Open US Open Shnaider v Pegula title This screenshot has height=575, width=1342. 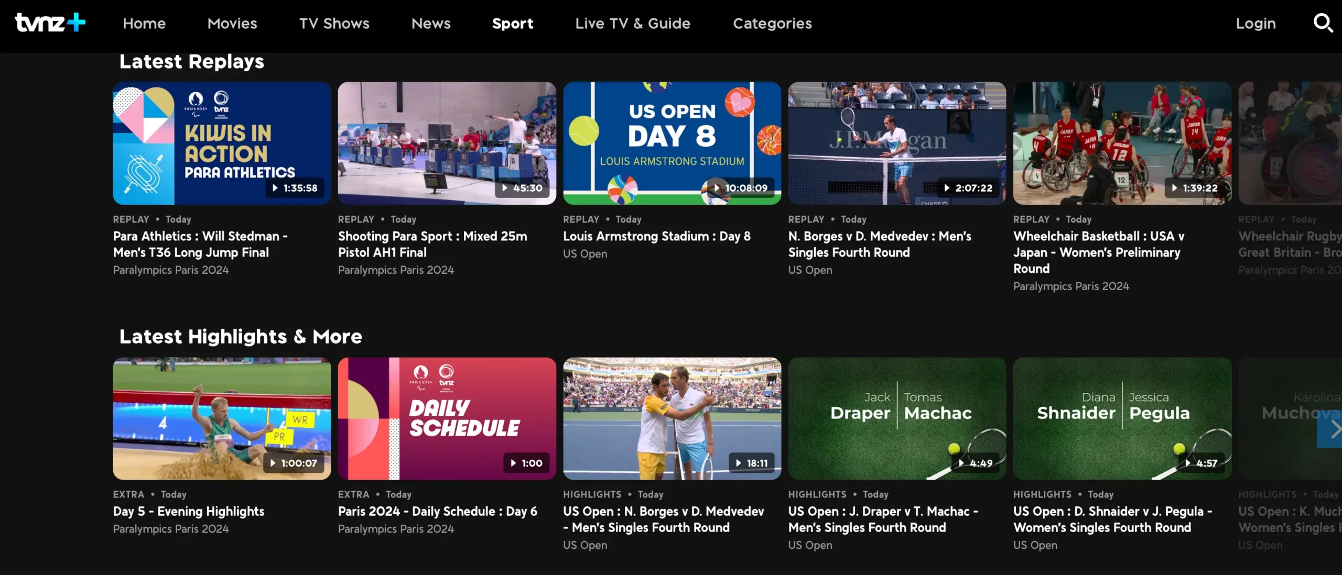click(x=1113, y=519)
